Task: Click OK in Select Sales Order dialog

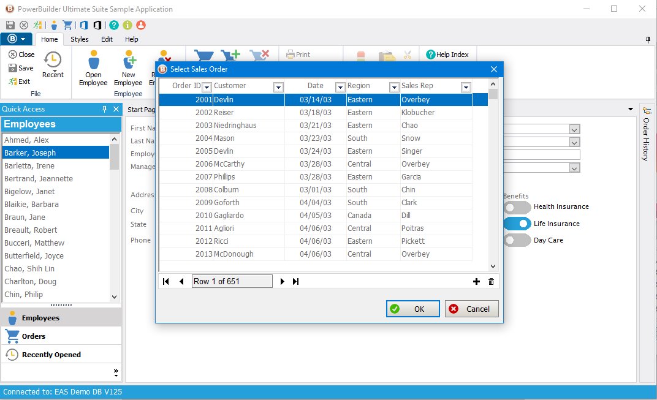Action: (x=412, y=309)
